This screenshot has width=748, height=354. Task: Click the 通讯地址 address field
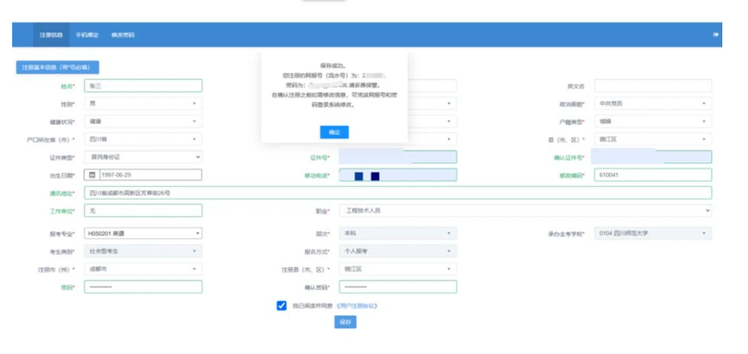pyautogui.click(x=398, y=193)
